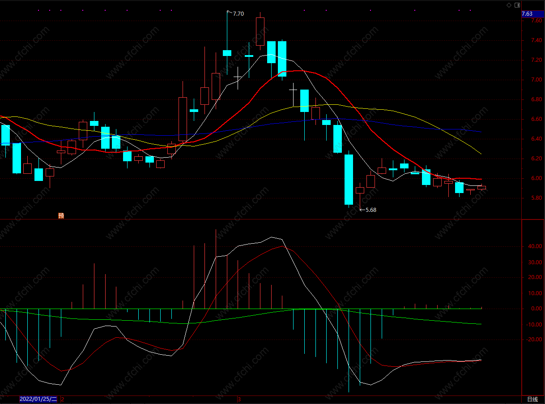
Task: Toggle the side panel layout icon
Action: 517,5
